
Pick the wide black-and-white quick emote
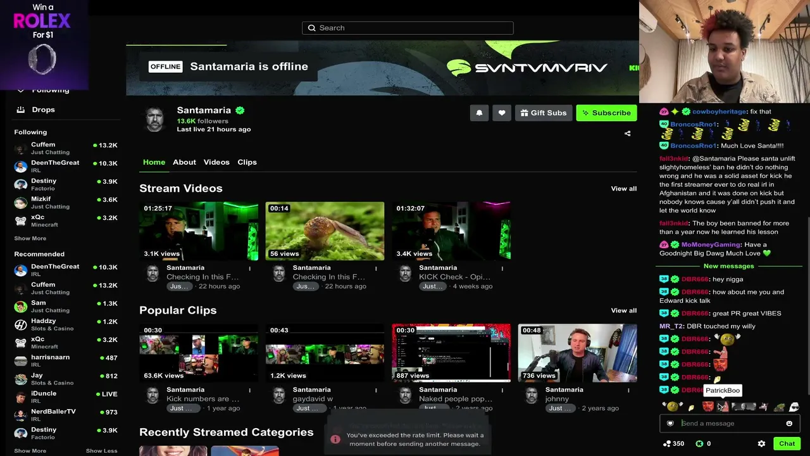click(x=744, y=407)
